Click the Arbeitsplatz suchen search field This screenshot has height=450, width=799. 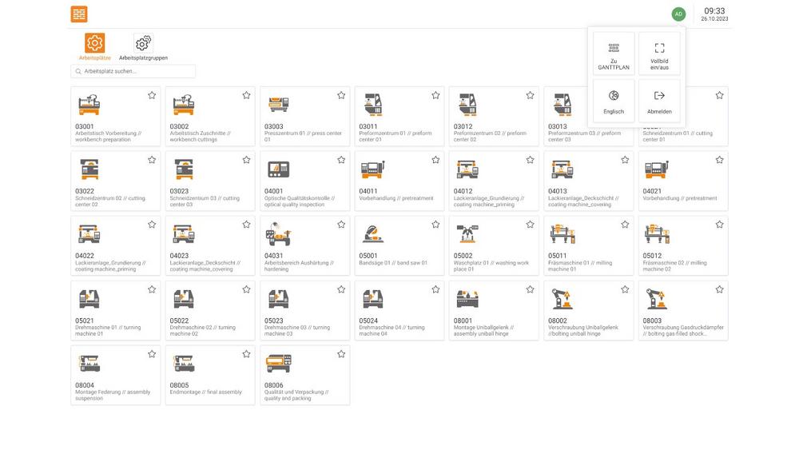[133, 71]
